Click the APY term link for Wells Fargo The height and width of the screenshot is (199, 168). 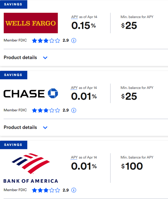[74, 17]
